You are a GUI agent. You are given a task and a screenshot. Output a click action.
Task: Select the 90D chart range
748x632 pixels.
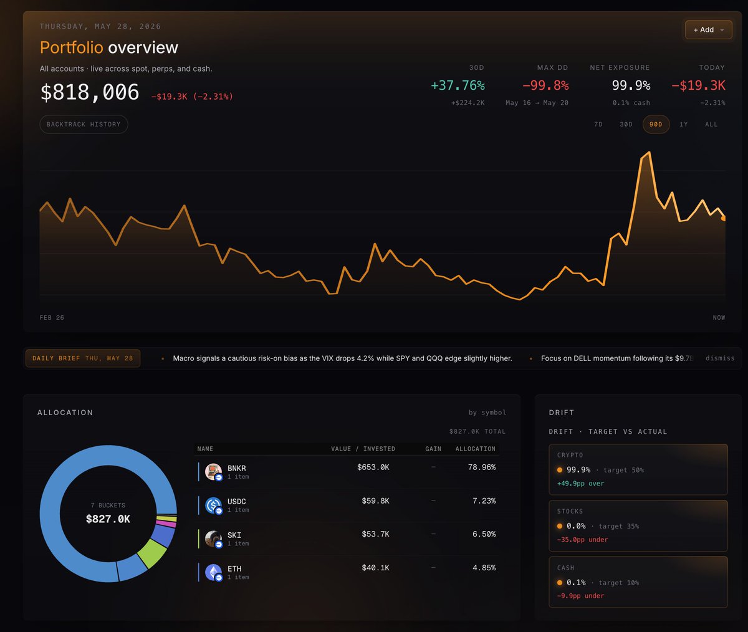pyautogui.click(x=656, y=125)
